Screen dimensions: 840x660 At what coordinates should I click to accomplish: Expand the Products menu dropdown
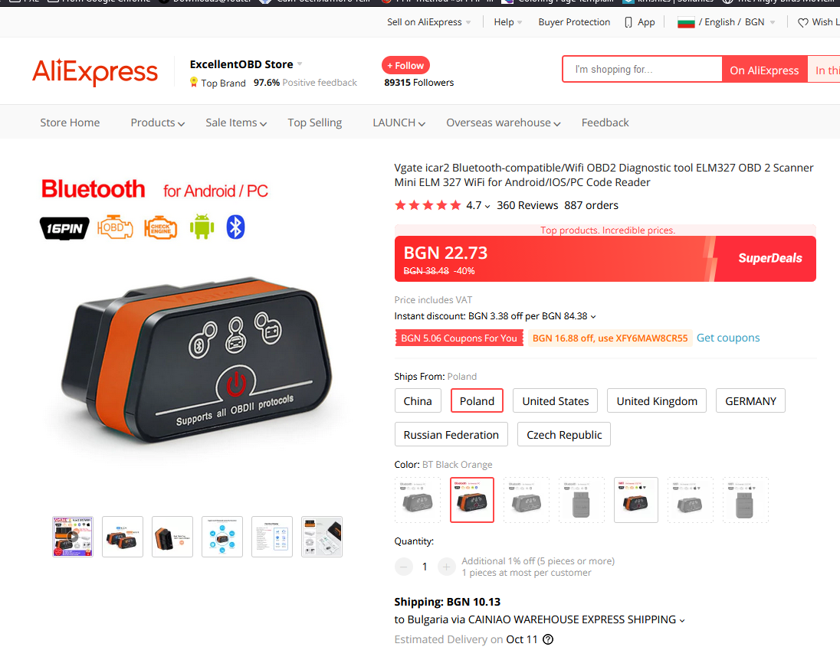point(158,123)
